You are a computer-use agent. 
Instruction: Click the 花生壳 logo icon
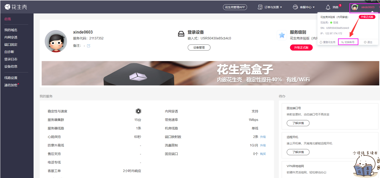coord(7,7)
